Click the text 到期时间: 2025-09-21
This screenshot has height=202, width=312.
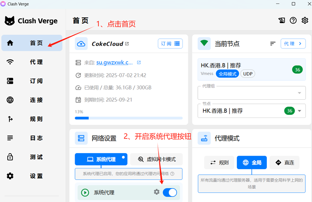tap(108, 100)
